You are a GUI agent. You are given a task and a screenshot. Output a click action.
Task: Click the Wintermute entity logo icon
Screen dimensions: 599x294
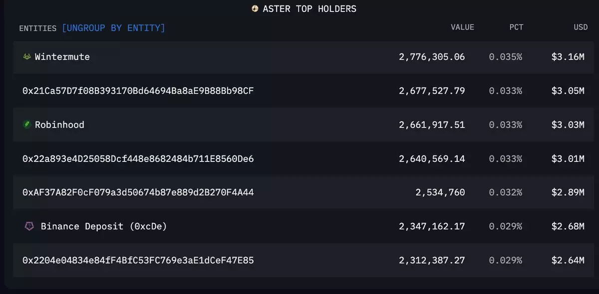(x=27, y=57)
